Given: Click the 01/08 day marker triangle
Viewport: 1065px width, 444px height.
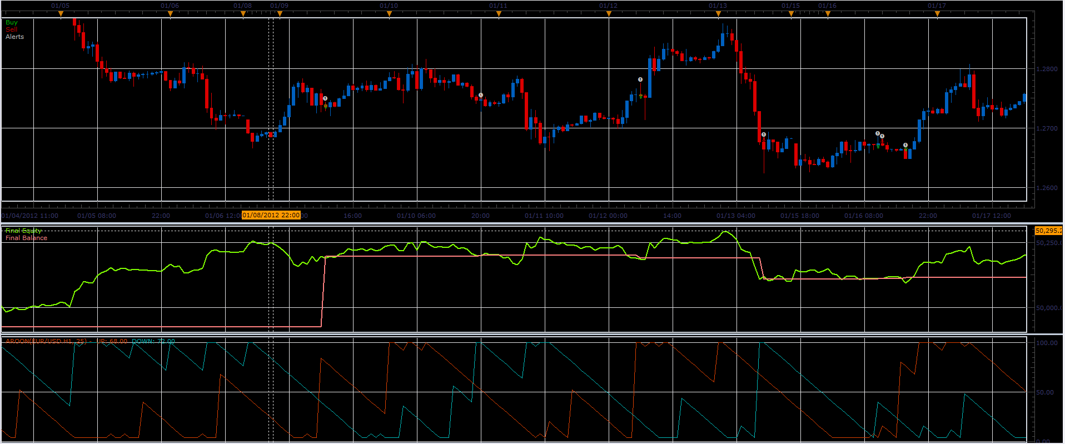Looking at the screenshot, I should [x=243, y=14].
